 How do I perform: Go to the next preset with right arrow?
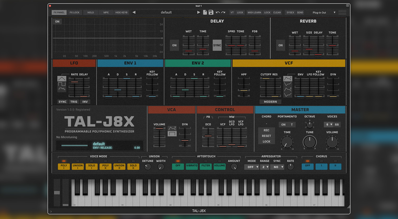(x=198, y=12)
